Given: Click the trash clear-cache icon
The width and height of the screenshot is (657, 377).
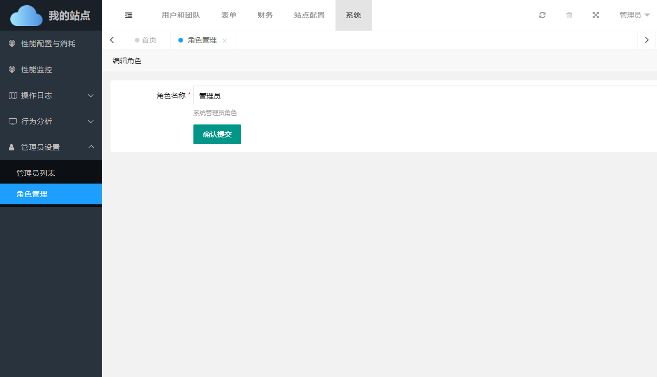Looking at the screenshot, I should (x=569, y=16).
